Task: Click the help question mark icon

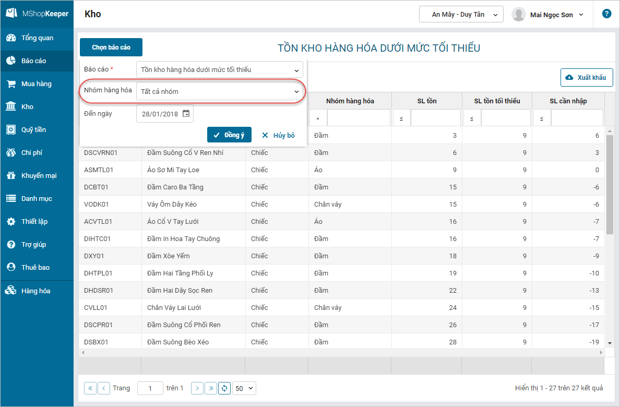Action: (x=606, y=14)
